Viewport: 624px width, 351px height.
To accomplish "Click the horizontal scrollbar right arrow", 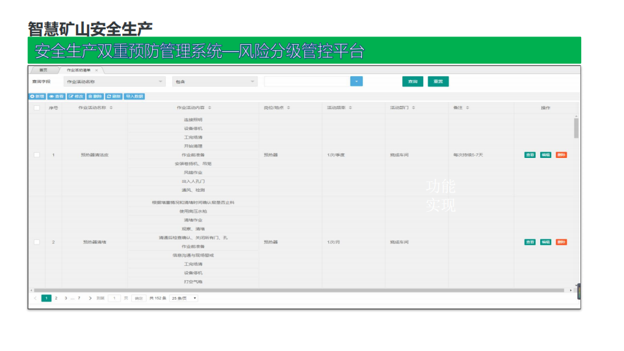I will tap(571, 290).
